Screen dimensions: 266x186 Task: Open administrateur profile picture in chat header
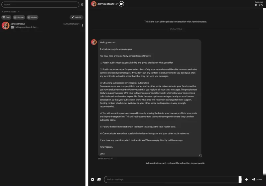click(x=94, y=4)
